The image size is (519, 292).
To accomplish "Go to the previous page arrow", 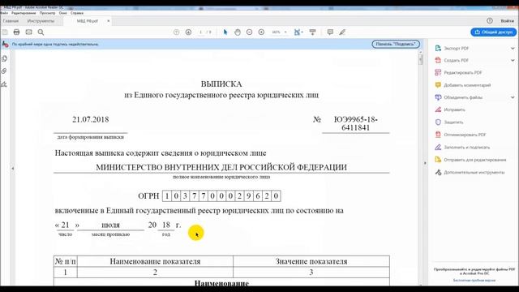I will (177, 32).
